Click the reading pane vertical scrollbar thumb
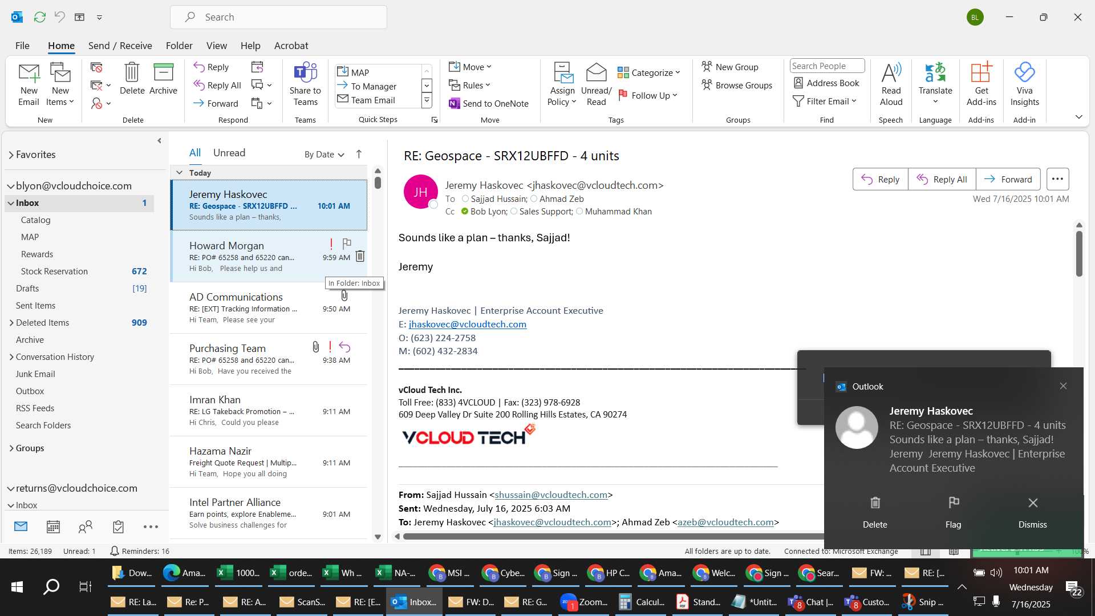1095x616 pixels. (x=1079, y=253)
